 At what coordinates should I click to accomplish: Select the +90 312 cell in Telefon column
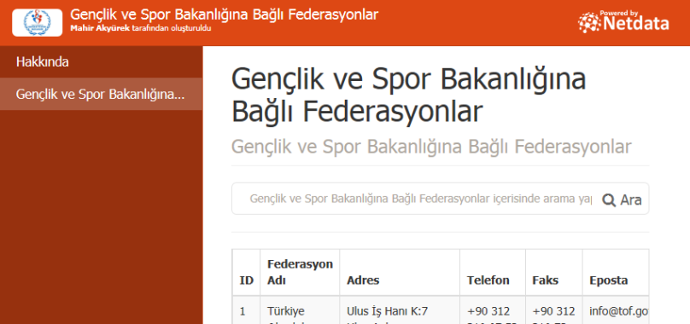(x=493, y=310)
